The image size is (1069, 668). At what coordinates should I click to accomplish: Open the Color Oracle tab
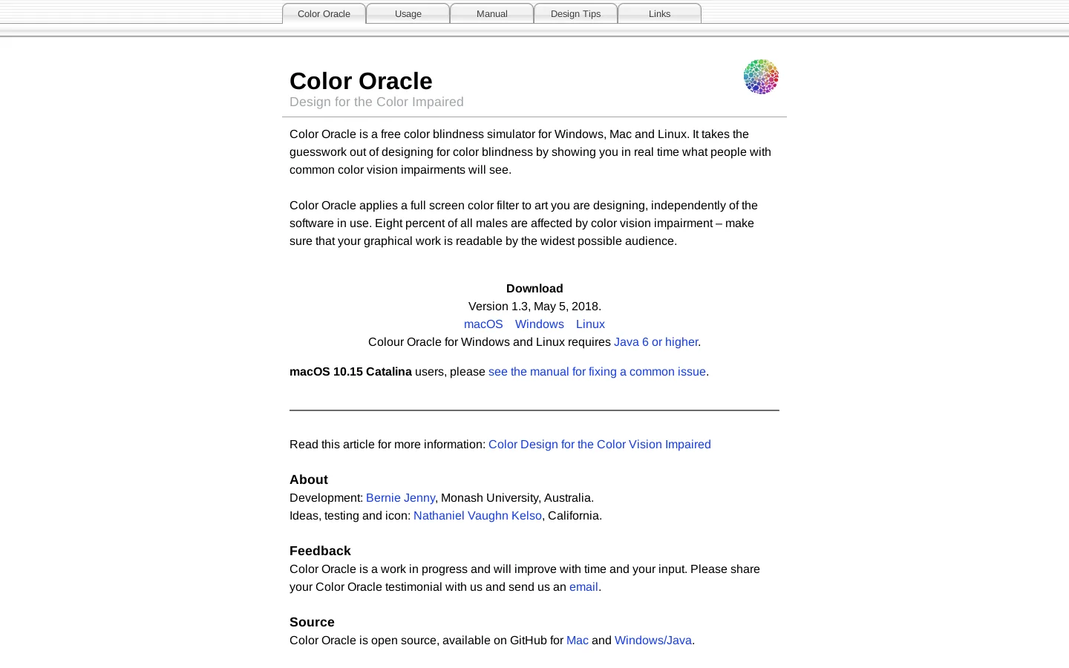(324, 13)
